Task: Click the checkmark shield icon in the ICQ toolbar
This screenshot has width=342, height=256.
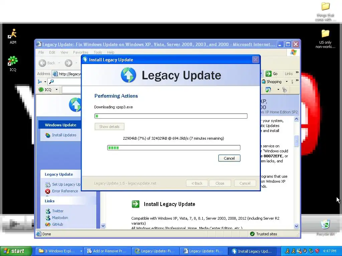Action: click(x=268, y=89)
